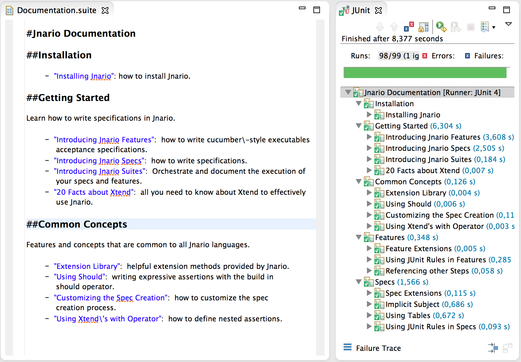This screenshot has height=362, width=521.
Task: Select Jnario Documentation [Runner: JUnit 4] row
Action: pos(427,92)
